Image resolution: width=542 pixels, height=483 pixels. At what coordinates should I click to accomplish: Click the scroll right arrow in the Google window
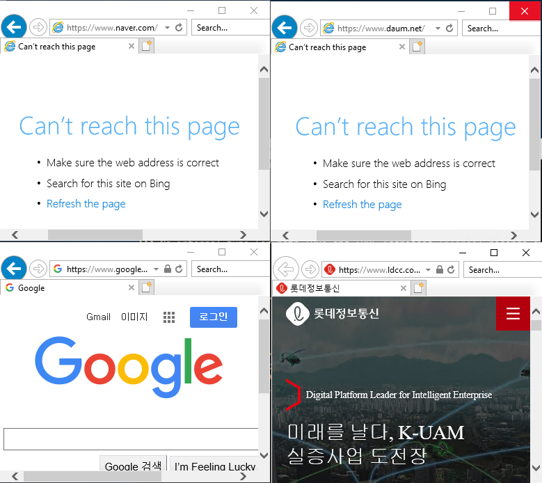pyautogui.click(x=243, y=476)
